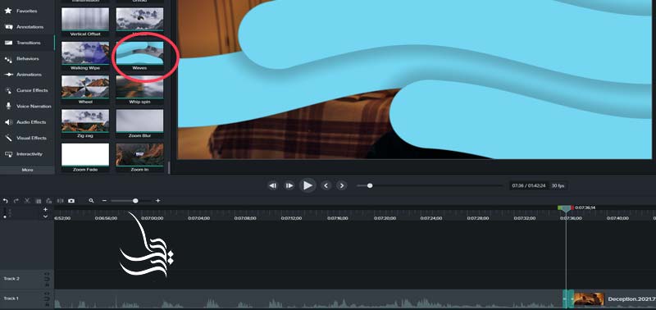Click the Split clip icon
The height and width of the screenshot is (310, 656).
tap(60, 201)
